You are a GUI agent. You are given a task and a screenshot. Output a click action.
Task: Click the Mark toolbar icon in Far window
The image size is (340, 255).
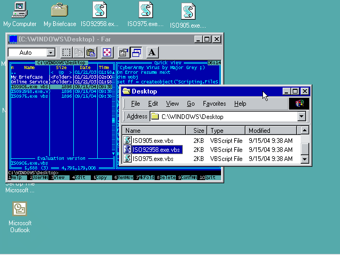66,53
